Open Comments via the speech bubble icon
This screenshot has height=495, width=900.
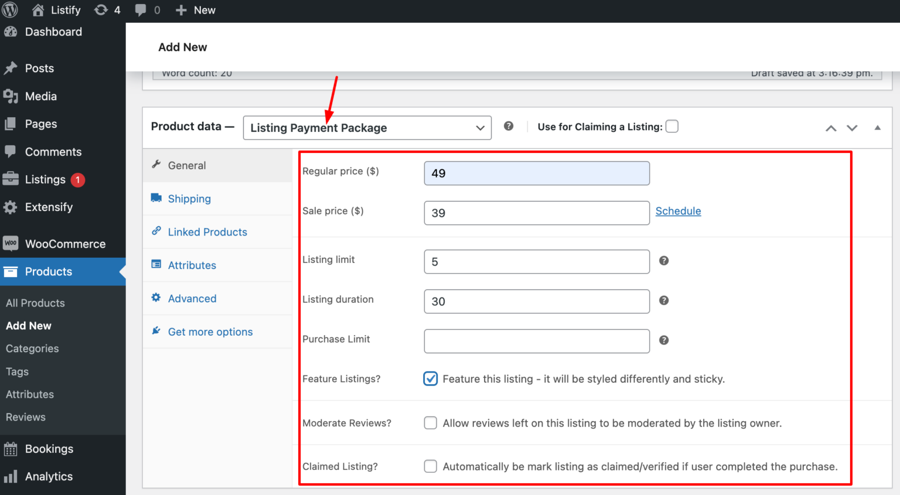tap(141, 10)
